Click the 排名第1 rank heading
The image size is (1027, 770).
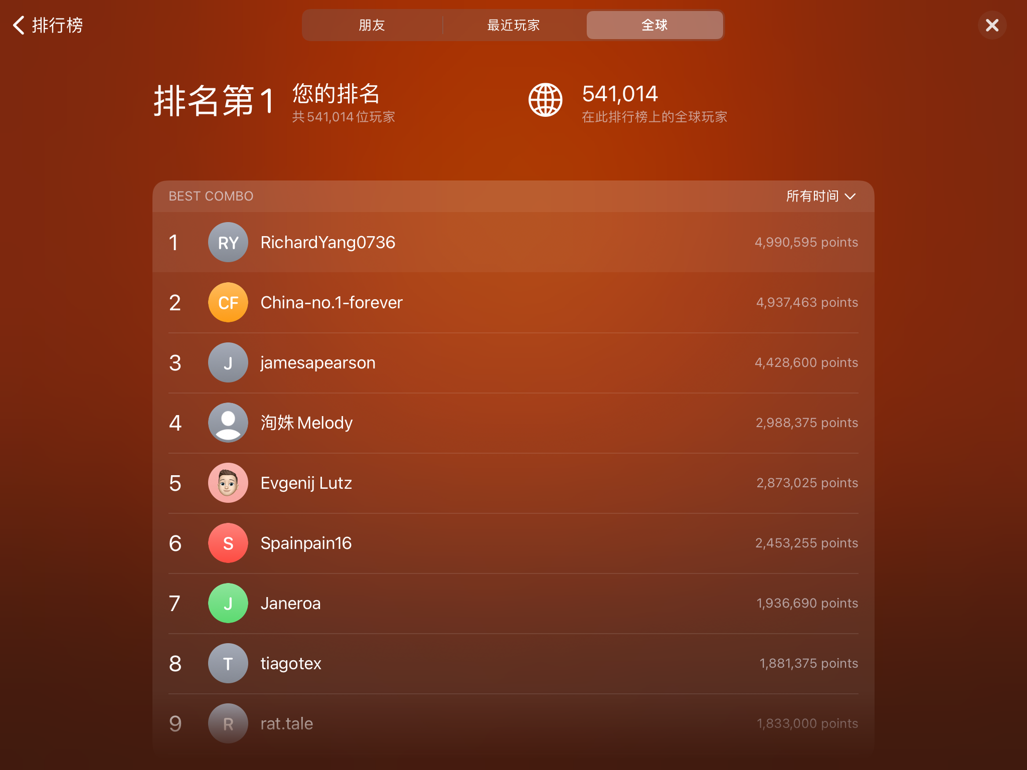[214, 101]
